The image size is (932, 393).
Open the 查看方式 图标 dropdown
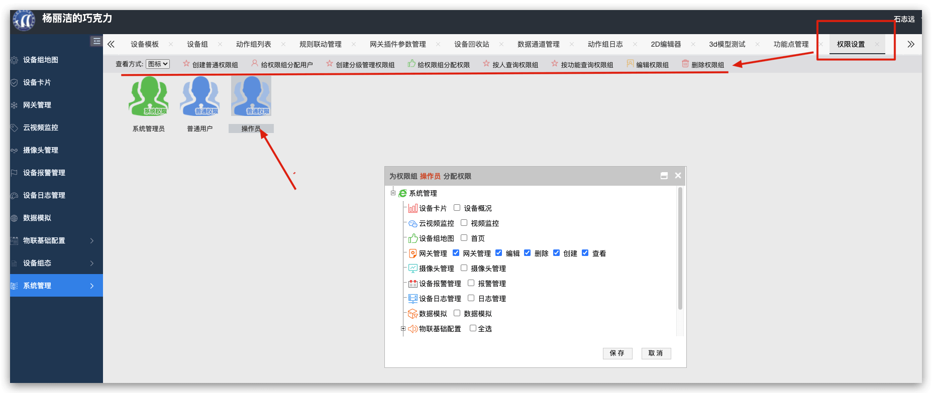coord(158,64)
